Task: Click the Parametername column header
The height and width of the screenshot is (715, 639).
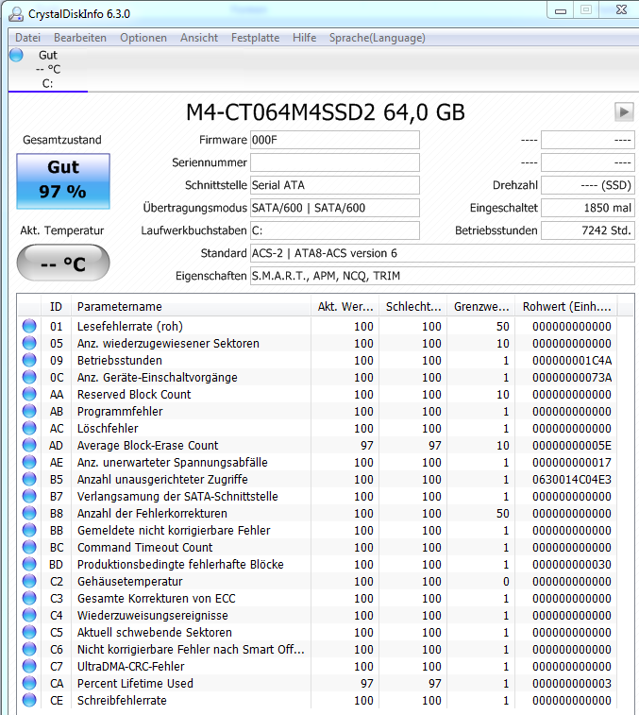Action: [x=191, y=306]
